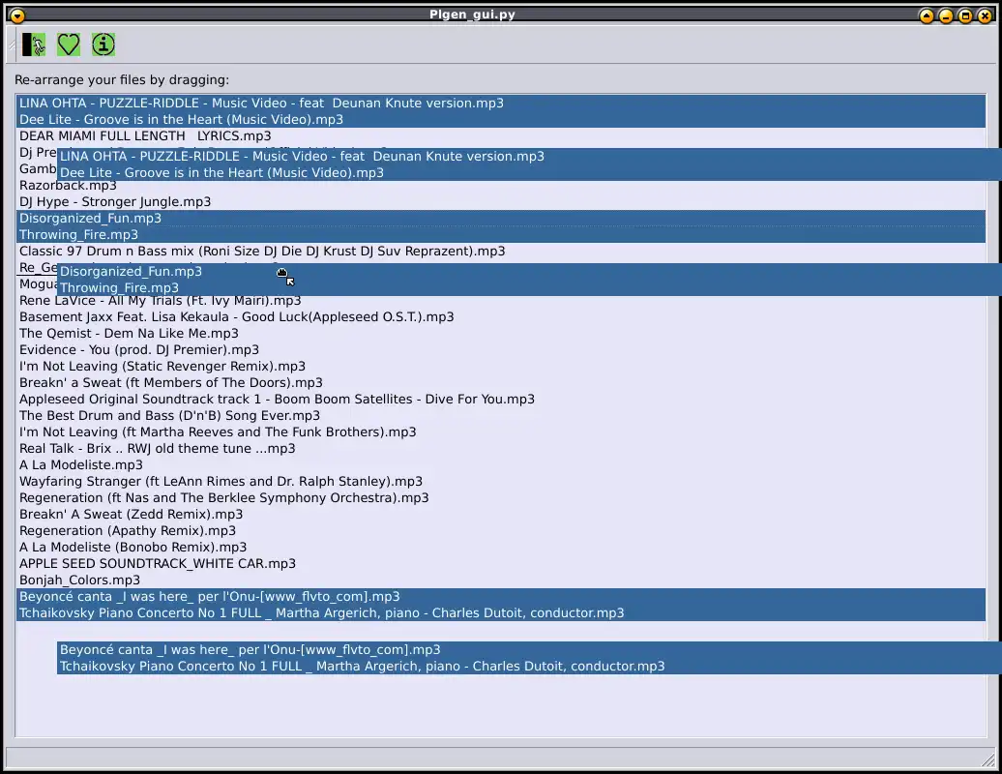This screenshot has height=774, width=1002.
Task: Select 'Regeneration (ft Nas and The Berklee...)' file
Action: point(501,498)
